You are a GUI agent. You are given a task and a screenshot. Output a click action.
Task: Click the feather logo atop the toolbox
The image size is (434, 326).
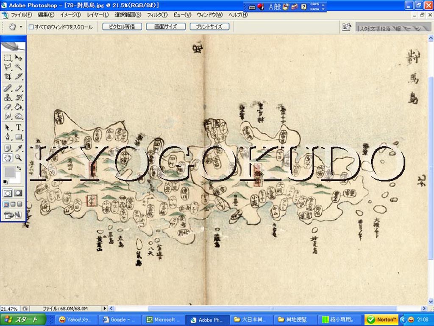click(13, 46)
